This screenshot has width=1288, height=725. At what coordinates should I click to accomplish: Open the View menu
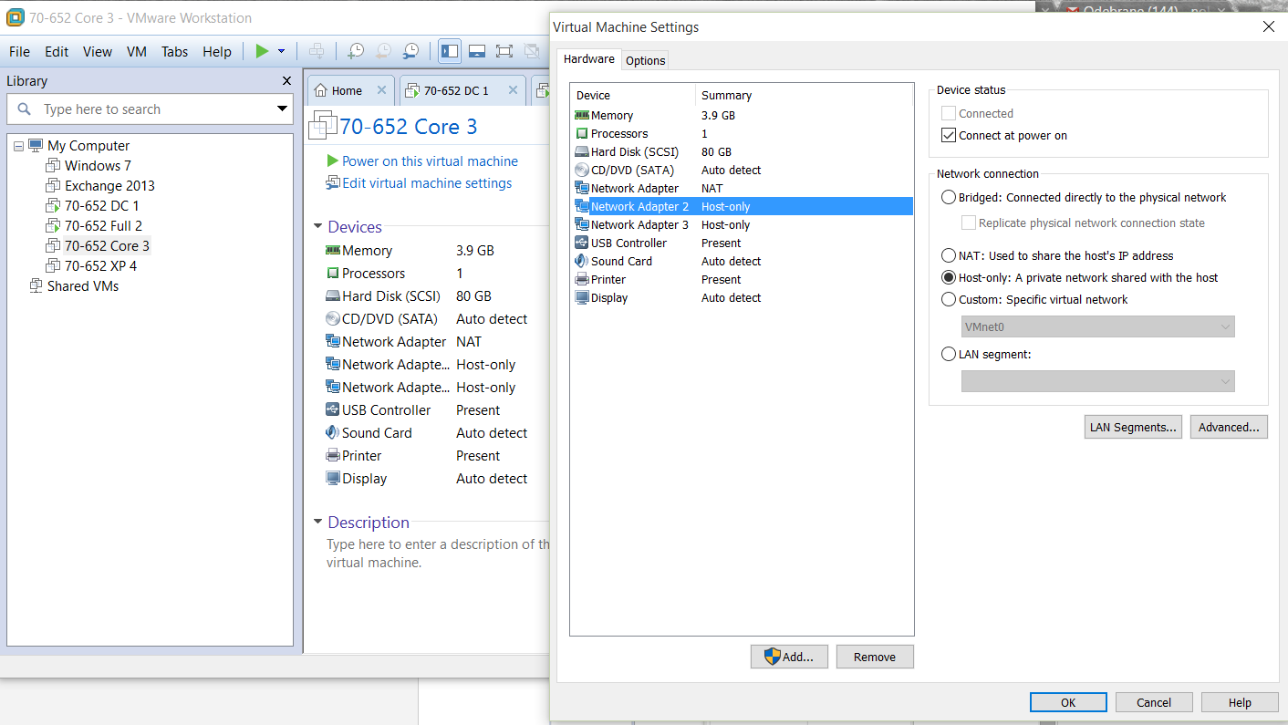(x=98, y=52)
